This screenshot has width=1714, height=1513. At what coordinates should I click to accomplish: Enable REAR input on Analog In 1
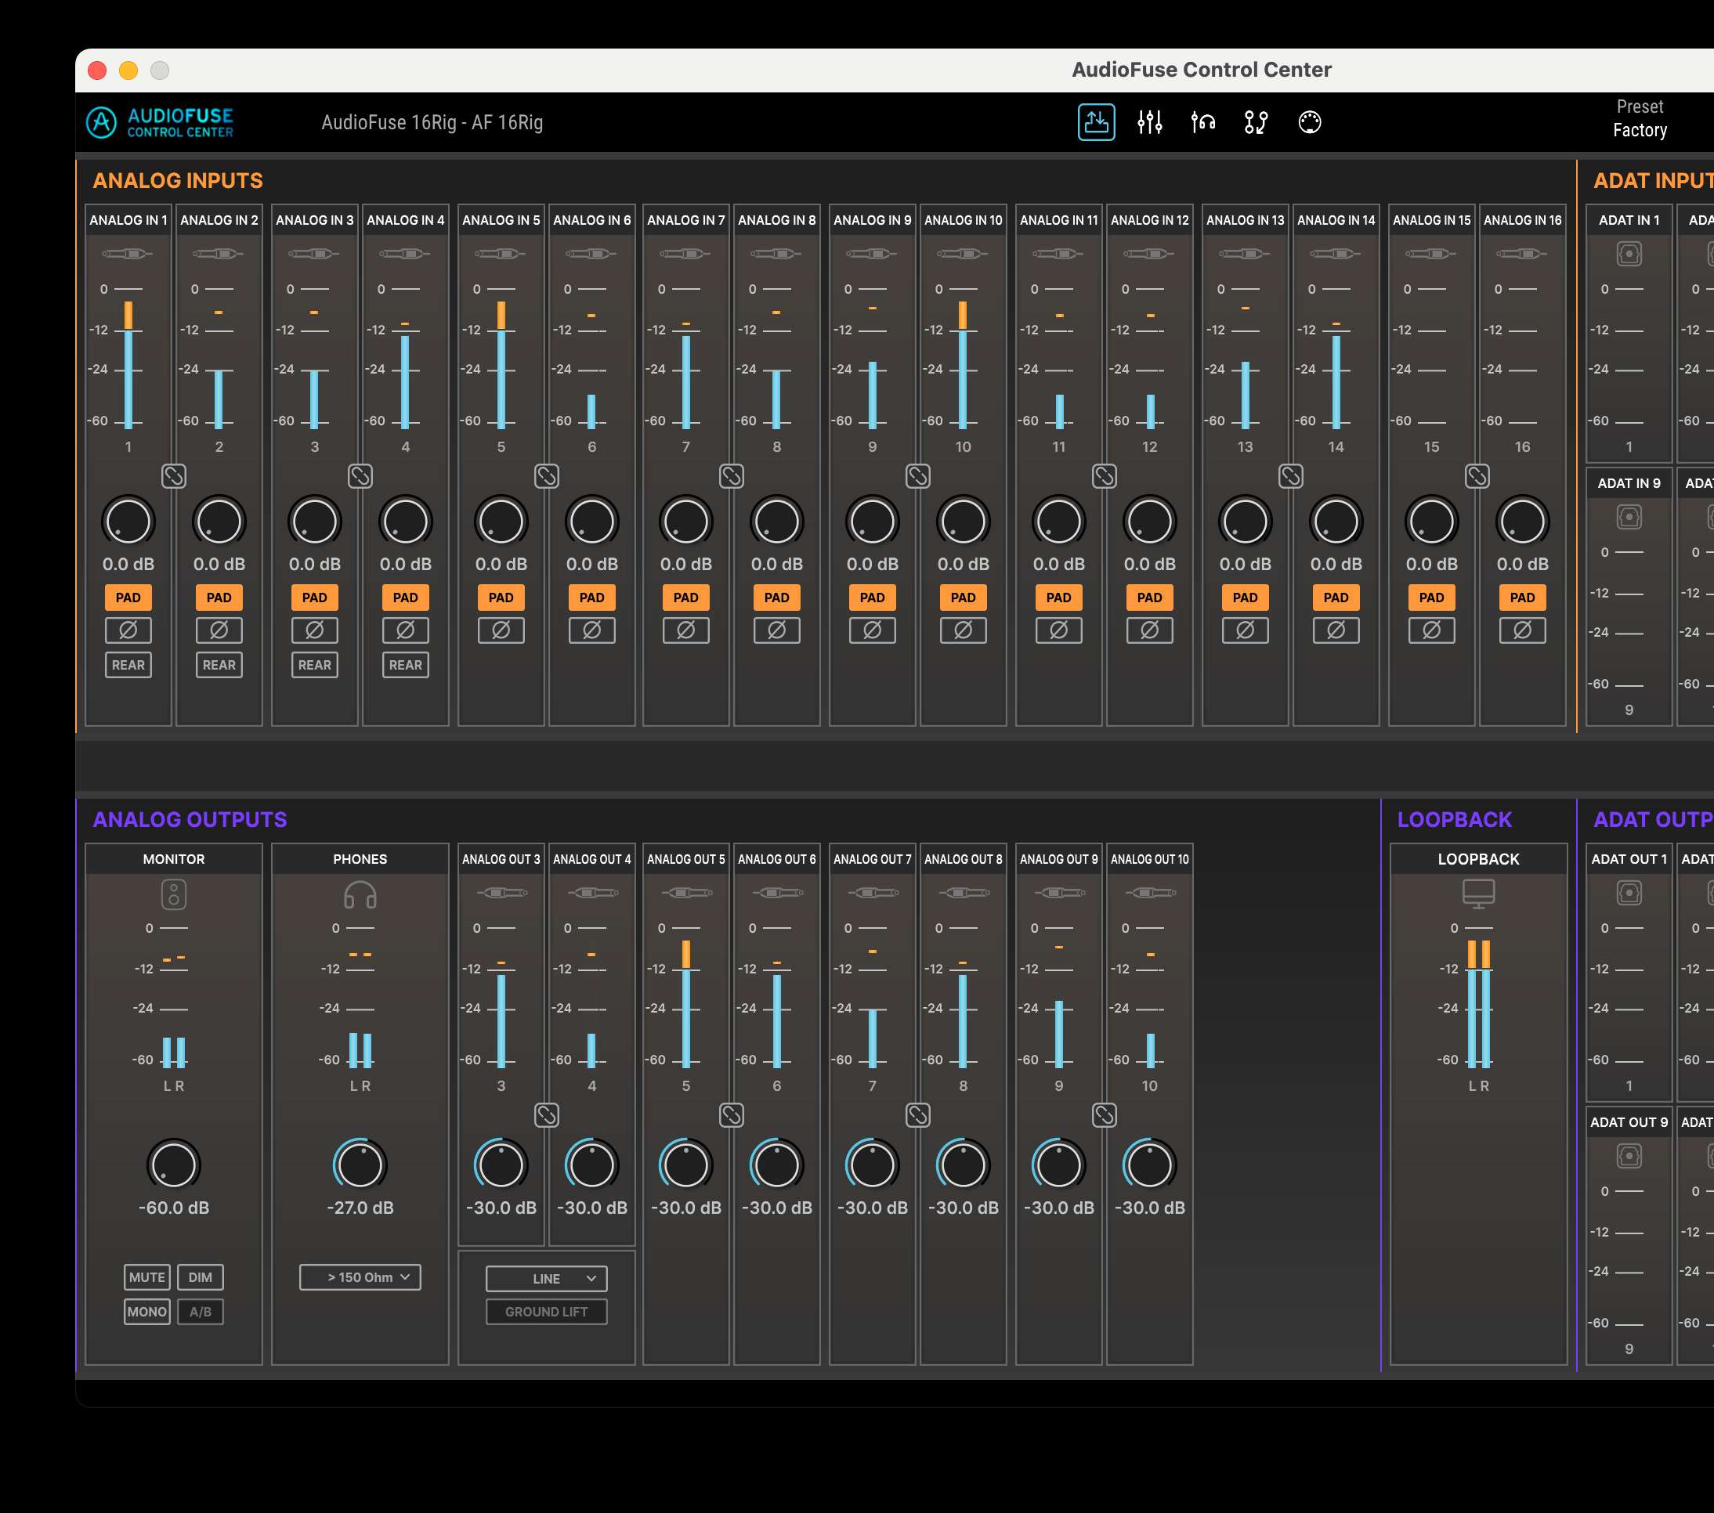coord(128,665)
